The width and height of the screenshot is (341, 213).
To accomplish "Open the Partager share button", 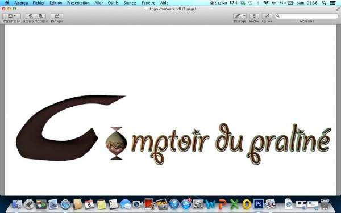I will click(57, 16).
